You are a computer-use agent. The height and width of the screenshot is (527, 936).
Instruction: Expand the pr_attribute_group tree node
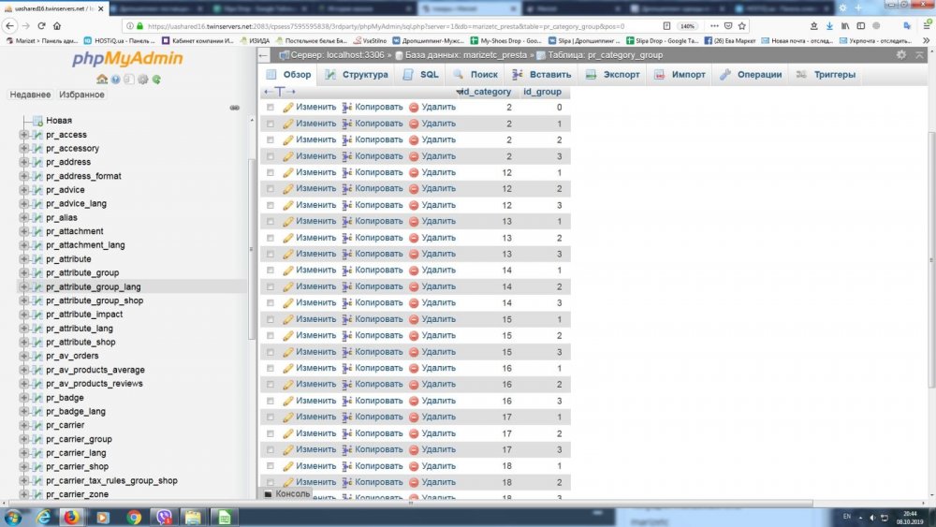tap(24, 272)
